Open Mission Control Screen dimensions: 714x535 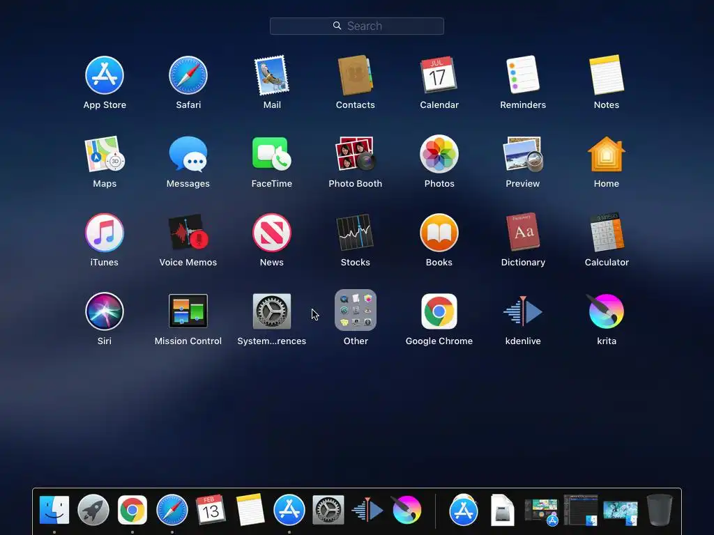tap(188, 311)
